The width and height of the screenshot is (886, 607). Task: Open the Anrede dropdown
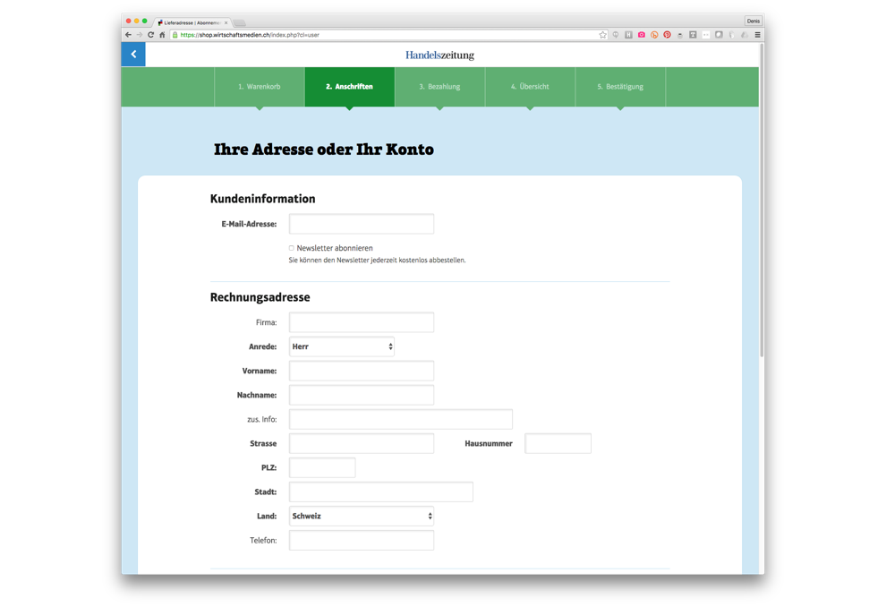pos(342,346)
